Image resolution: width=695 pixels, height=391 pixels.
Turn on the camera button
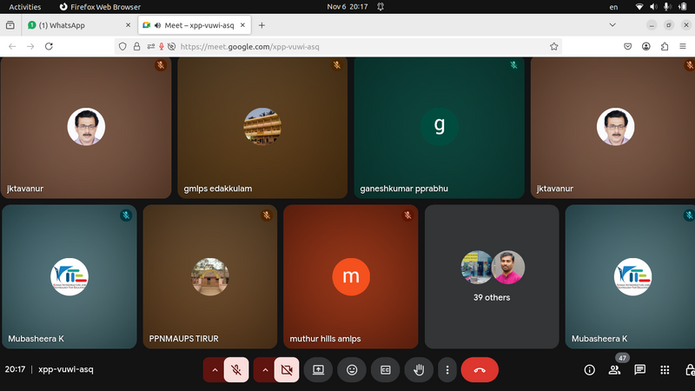tap(287, 369)
